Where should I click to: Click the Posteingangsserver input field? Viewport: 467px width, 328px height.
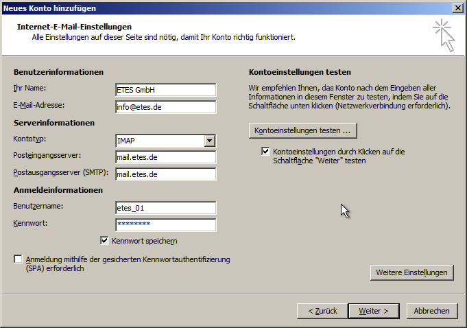click(165, 157)
